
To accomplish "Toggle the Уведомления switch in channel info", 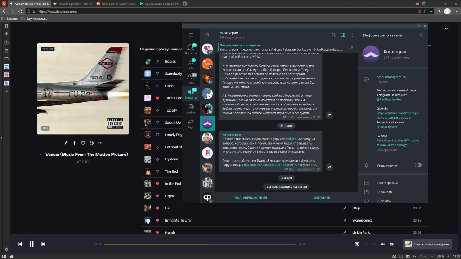I will pos(418,165).
